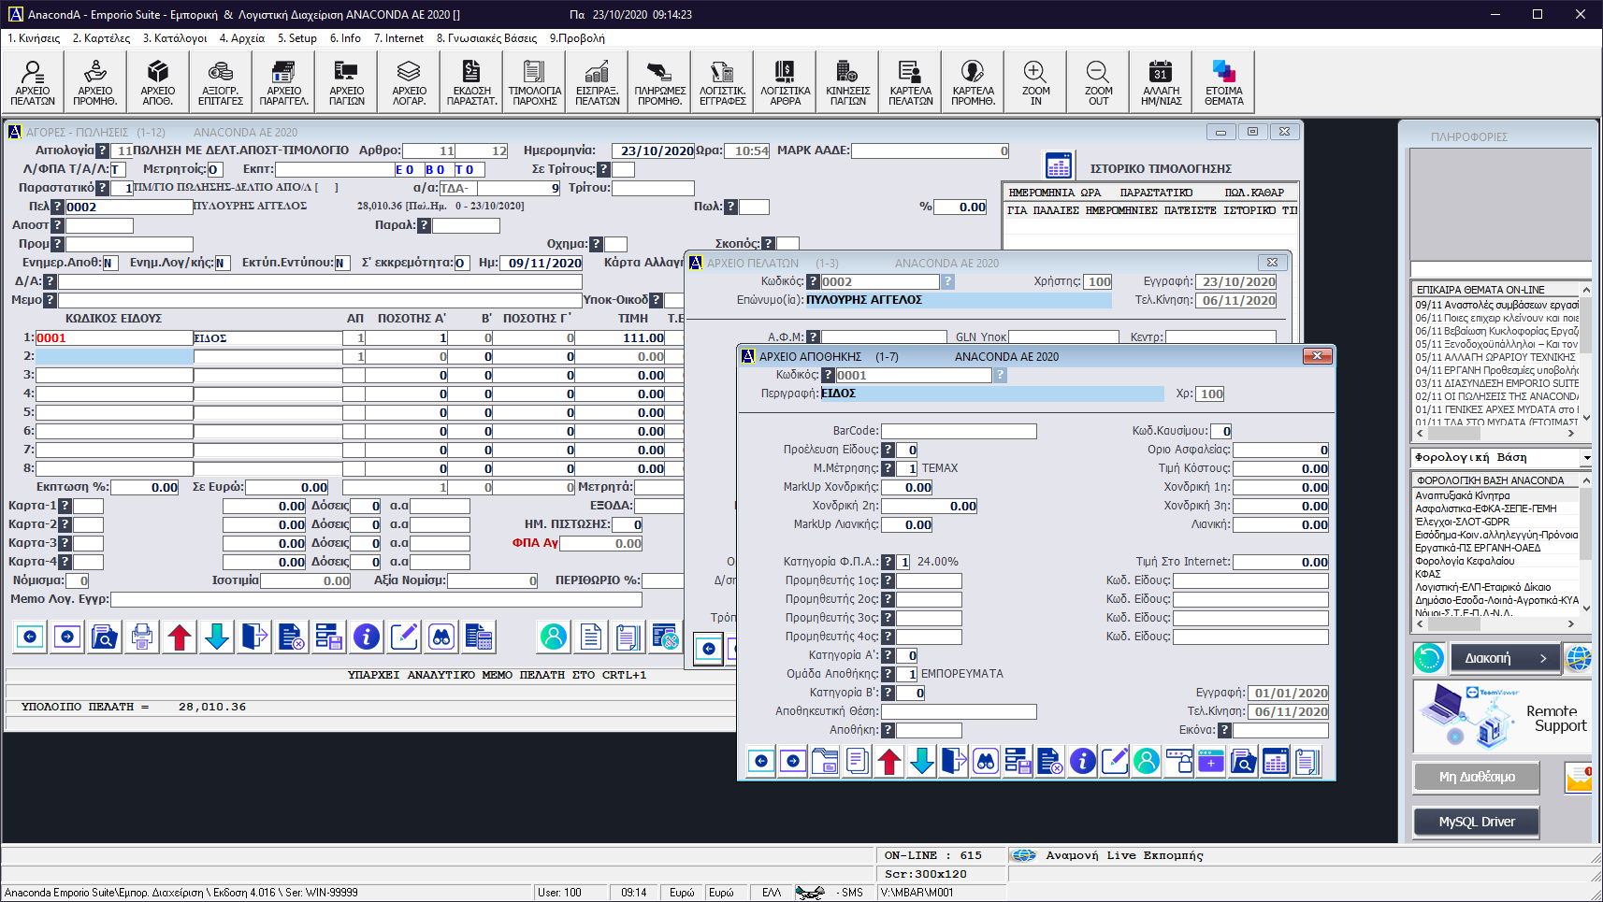This screenshot has width=1603, height=902.
Task: Open the 1. Κινήσεις menu
Action: click(34, 38)
